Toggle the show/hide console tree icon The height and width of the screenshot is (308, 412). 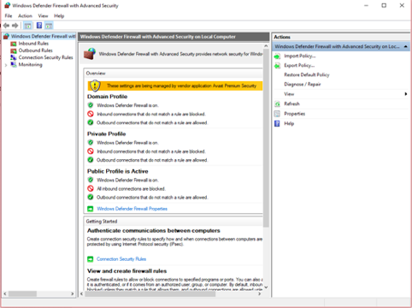27,26
